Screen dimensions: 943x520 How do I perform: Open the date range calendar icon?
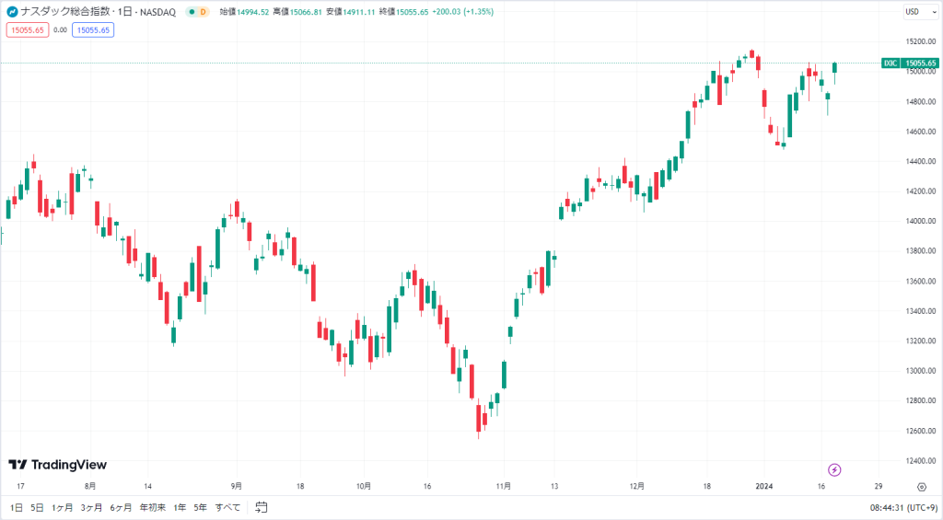click(x=261, y=507)
